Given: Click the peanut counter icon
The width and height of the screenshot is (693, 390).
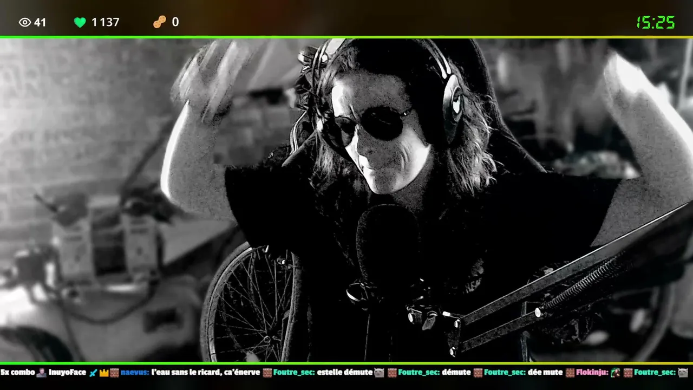Looking at the screenshot, I should click(159, 22).
